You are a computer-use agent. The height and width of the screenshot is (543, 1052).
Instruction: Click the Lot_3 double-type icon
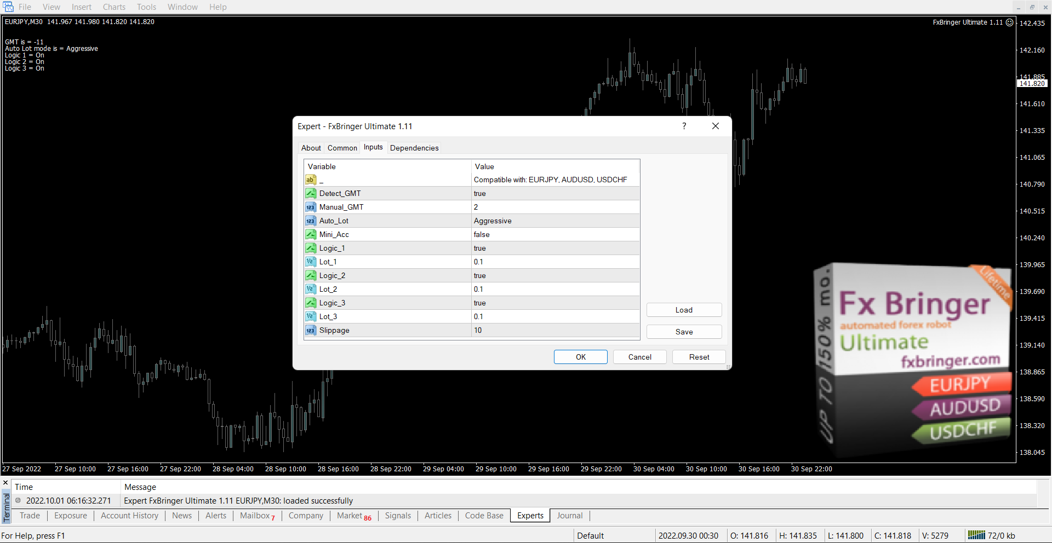311,316
